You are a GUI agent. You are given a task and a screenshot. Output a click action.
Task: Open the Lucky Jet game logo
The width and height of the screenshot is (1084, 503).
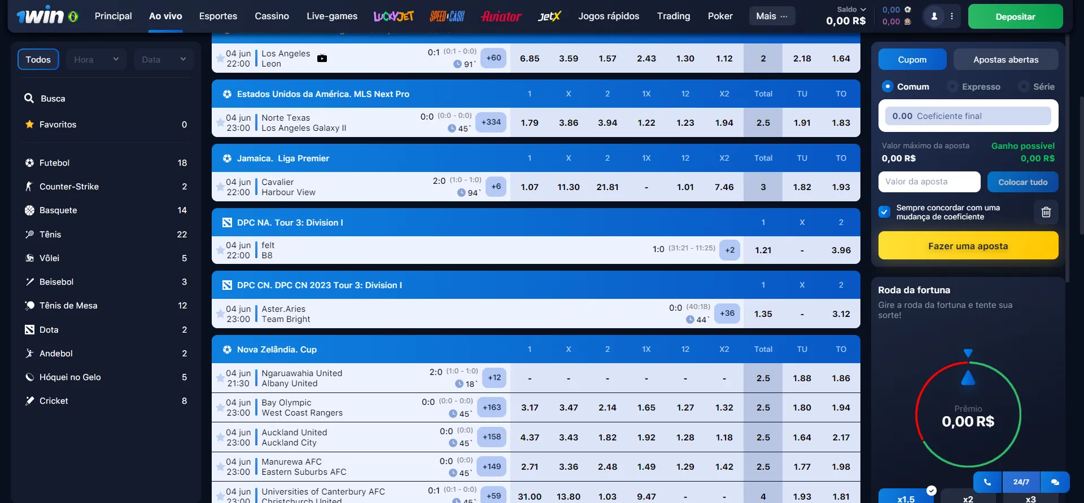[394, 16]
